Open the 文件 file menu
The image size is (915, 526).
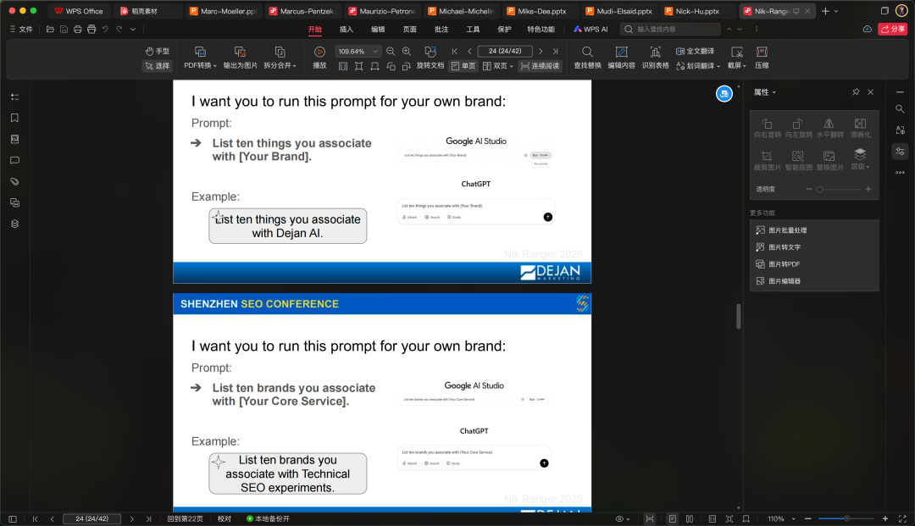click(x=21, y=29)
